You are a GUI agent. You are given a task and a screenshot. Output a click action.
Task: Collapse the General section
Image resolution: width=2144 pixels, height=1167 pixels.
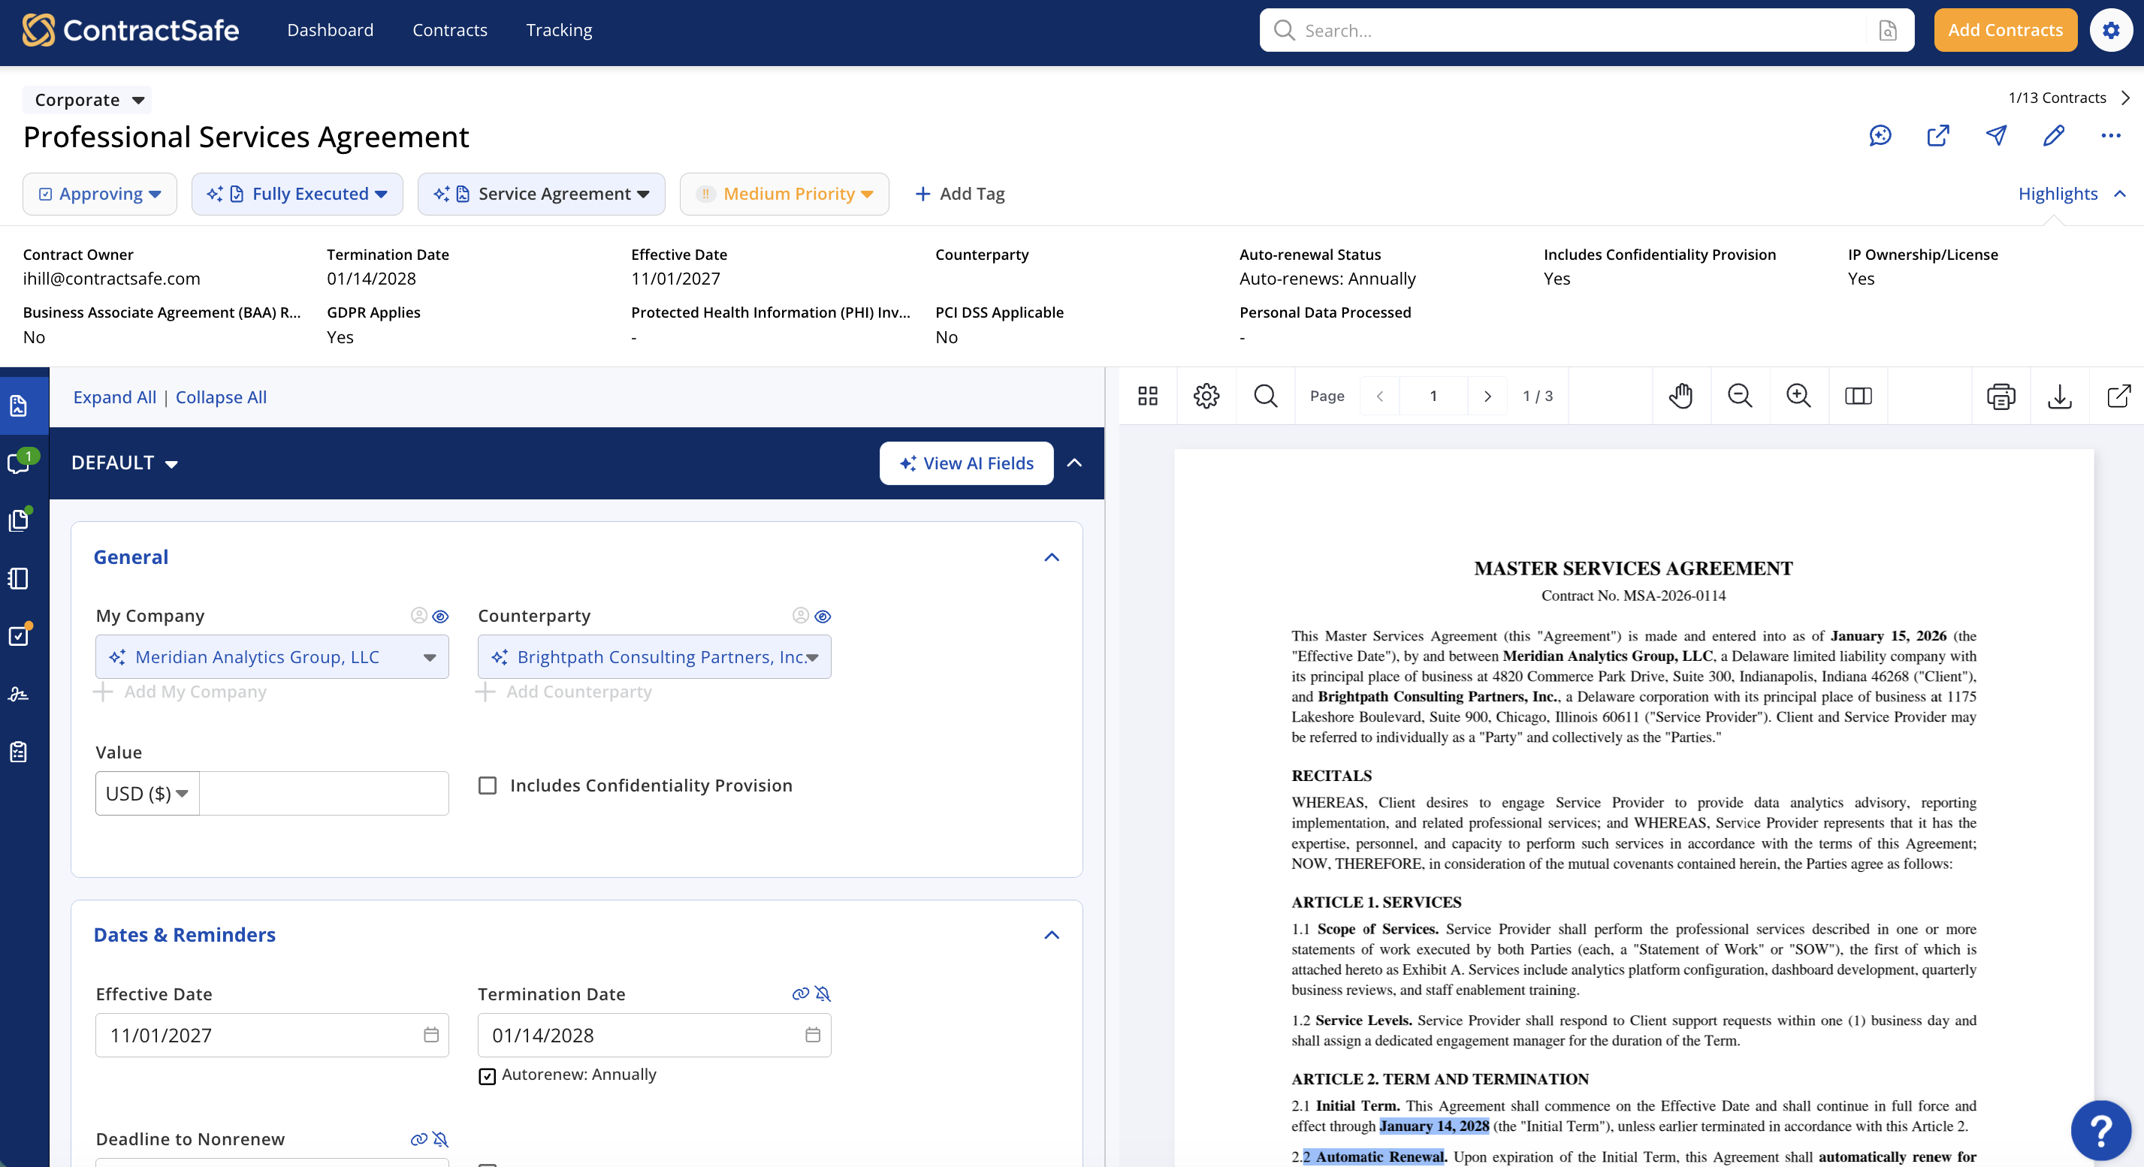pos(1051,557)
